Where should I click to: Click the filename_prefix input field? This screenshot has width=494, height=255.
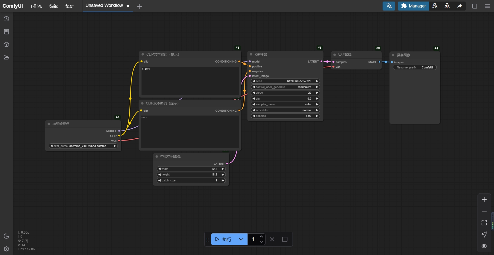coord(415,67)
